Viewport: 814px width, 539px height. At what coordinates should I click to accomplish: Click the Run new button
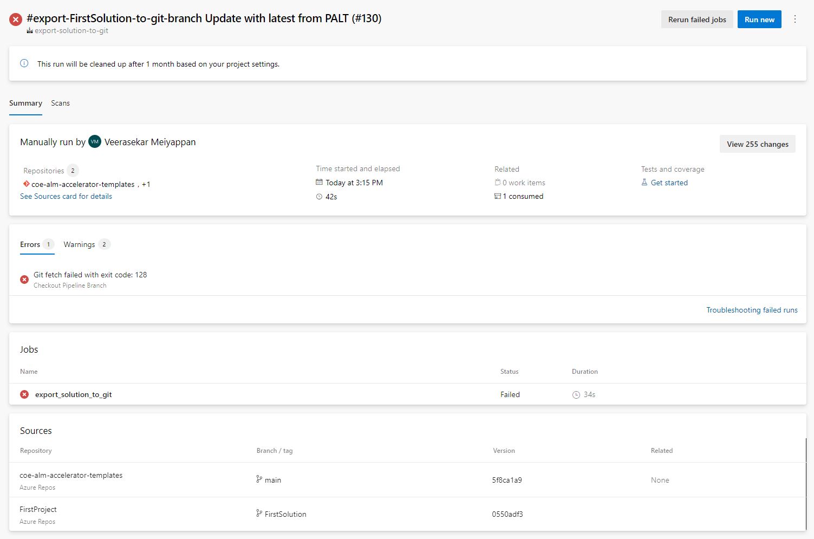point(759,19)
